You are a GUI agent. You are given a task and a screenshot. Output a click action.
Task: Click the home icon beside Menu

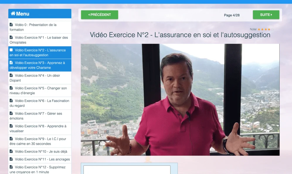tap(13, 13)
